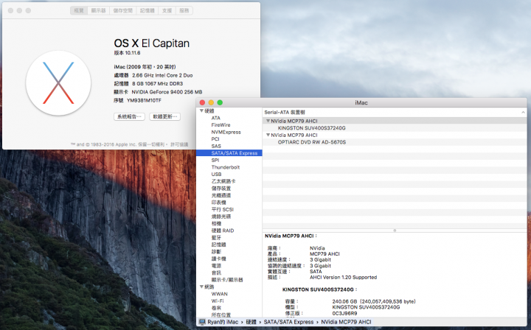Click NVidia MCP79 AHCI in the path bar

click(346, 322)
